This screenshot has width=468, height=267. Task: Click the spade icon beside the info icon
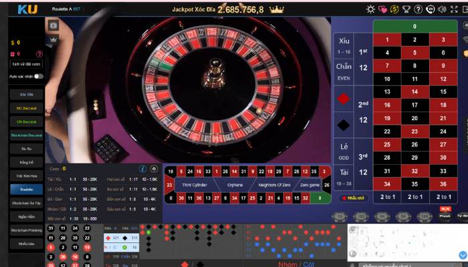click(x=154, y=169)
